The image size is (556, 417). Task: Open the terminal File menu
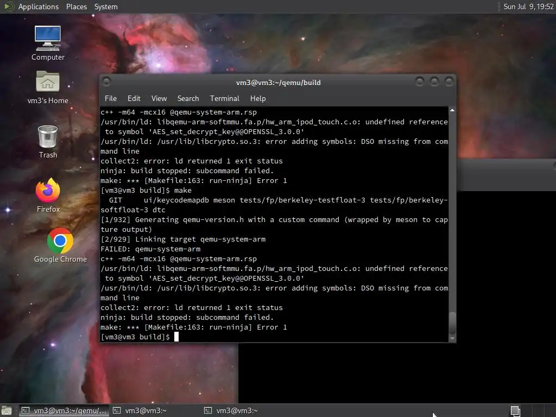pos(111,98)
